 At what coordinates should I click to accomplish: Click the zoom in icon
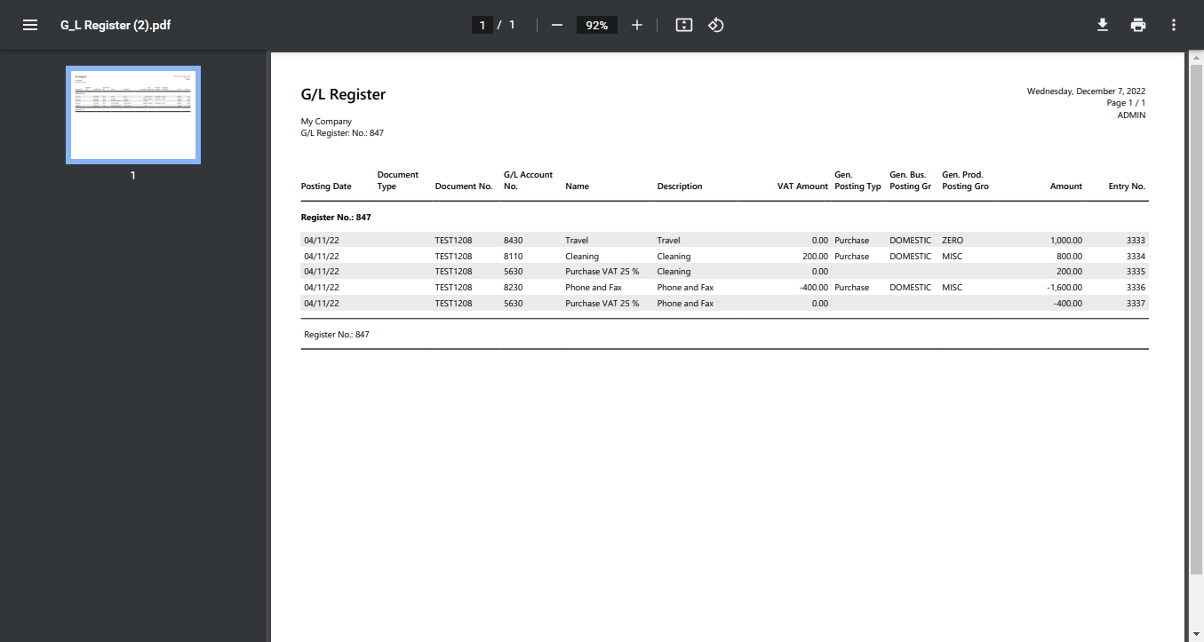(636, 25)
